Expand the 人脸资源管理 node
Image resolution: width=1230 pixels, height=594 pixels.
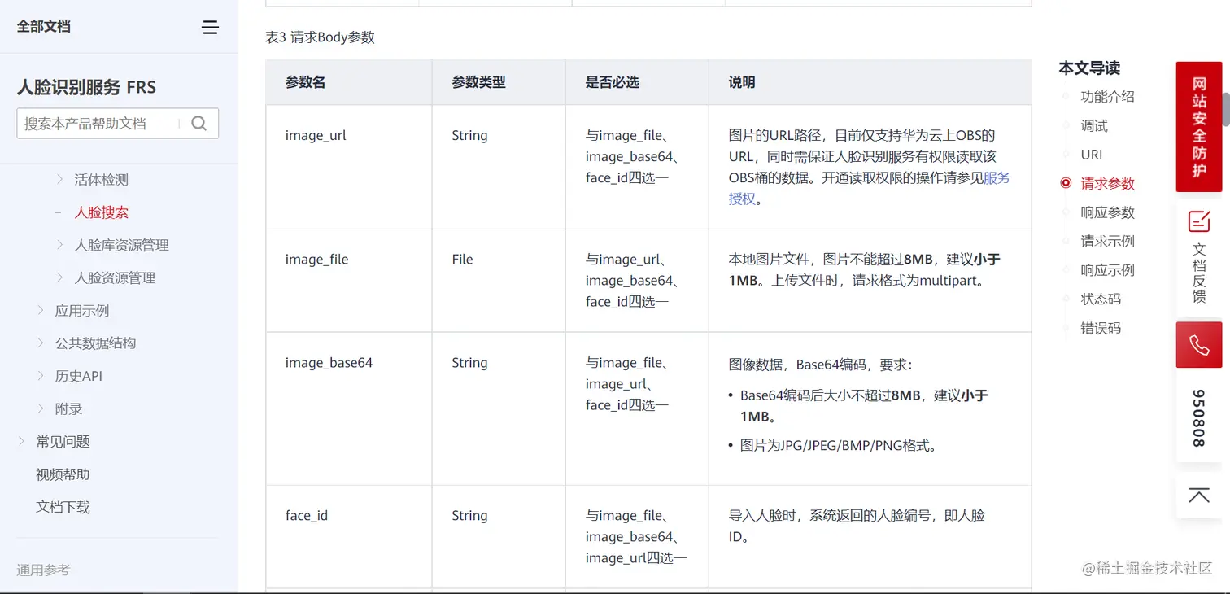pyautogui.click(x=59, y=277)
